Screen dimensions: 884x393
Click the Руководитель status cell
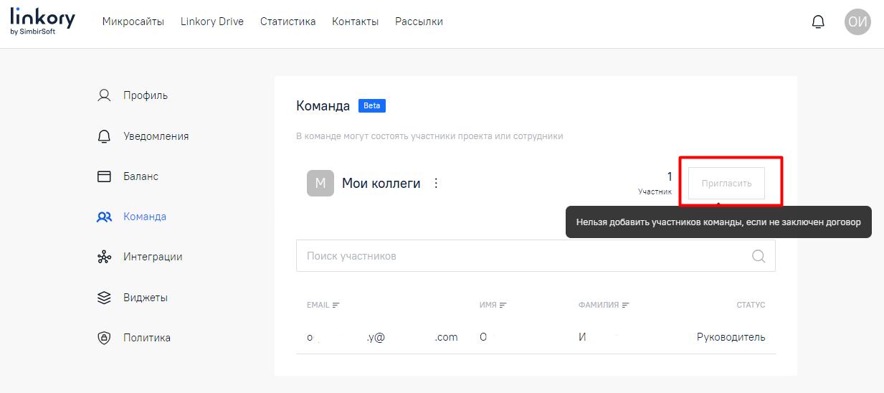[731, 337]
